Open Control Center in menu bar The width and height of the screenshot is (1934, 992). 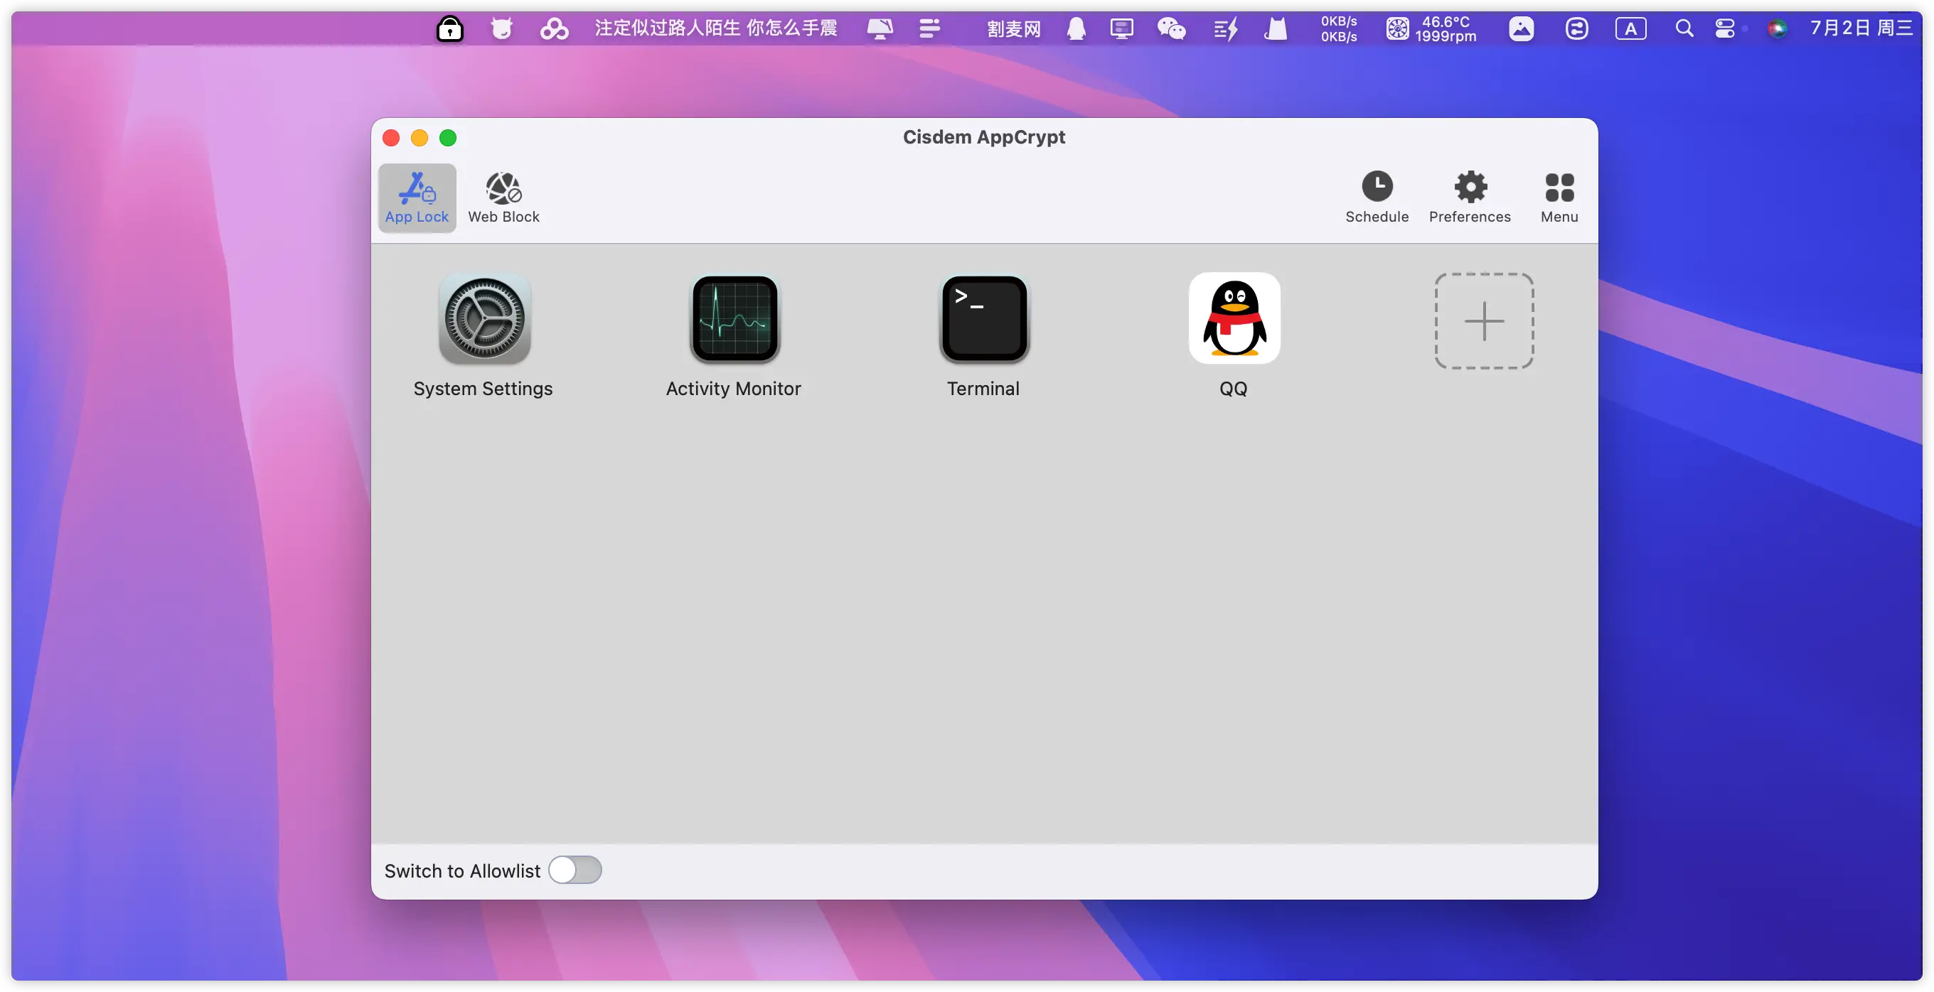click(1724, 28)
